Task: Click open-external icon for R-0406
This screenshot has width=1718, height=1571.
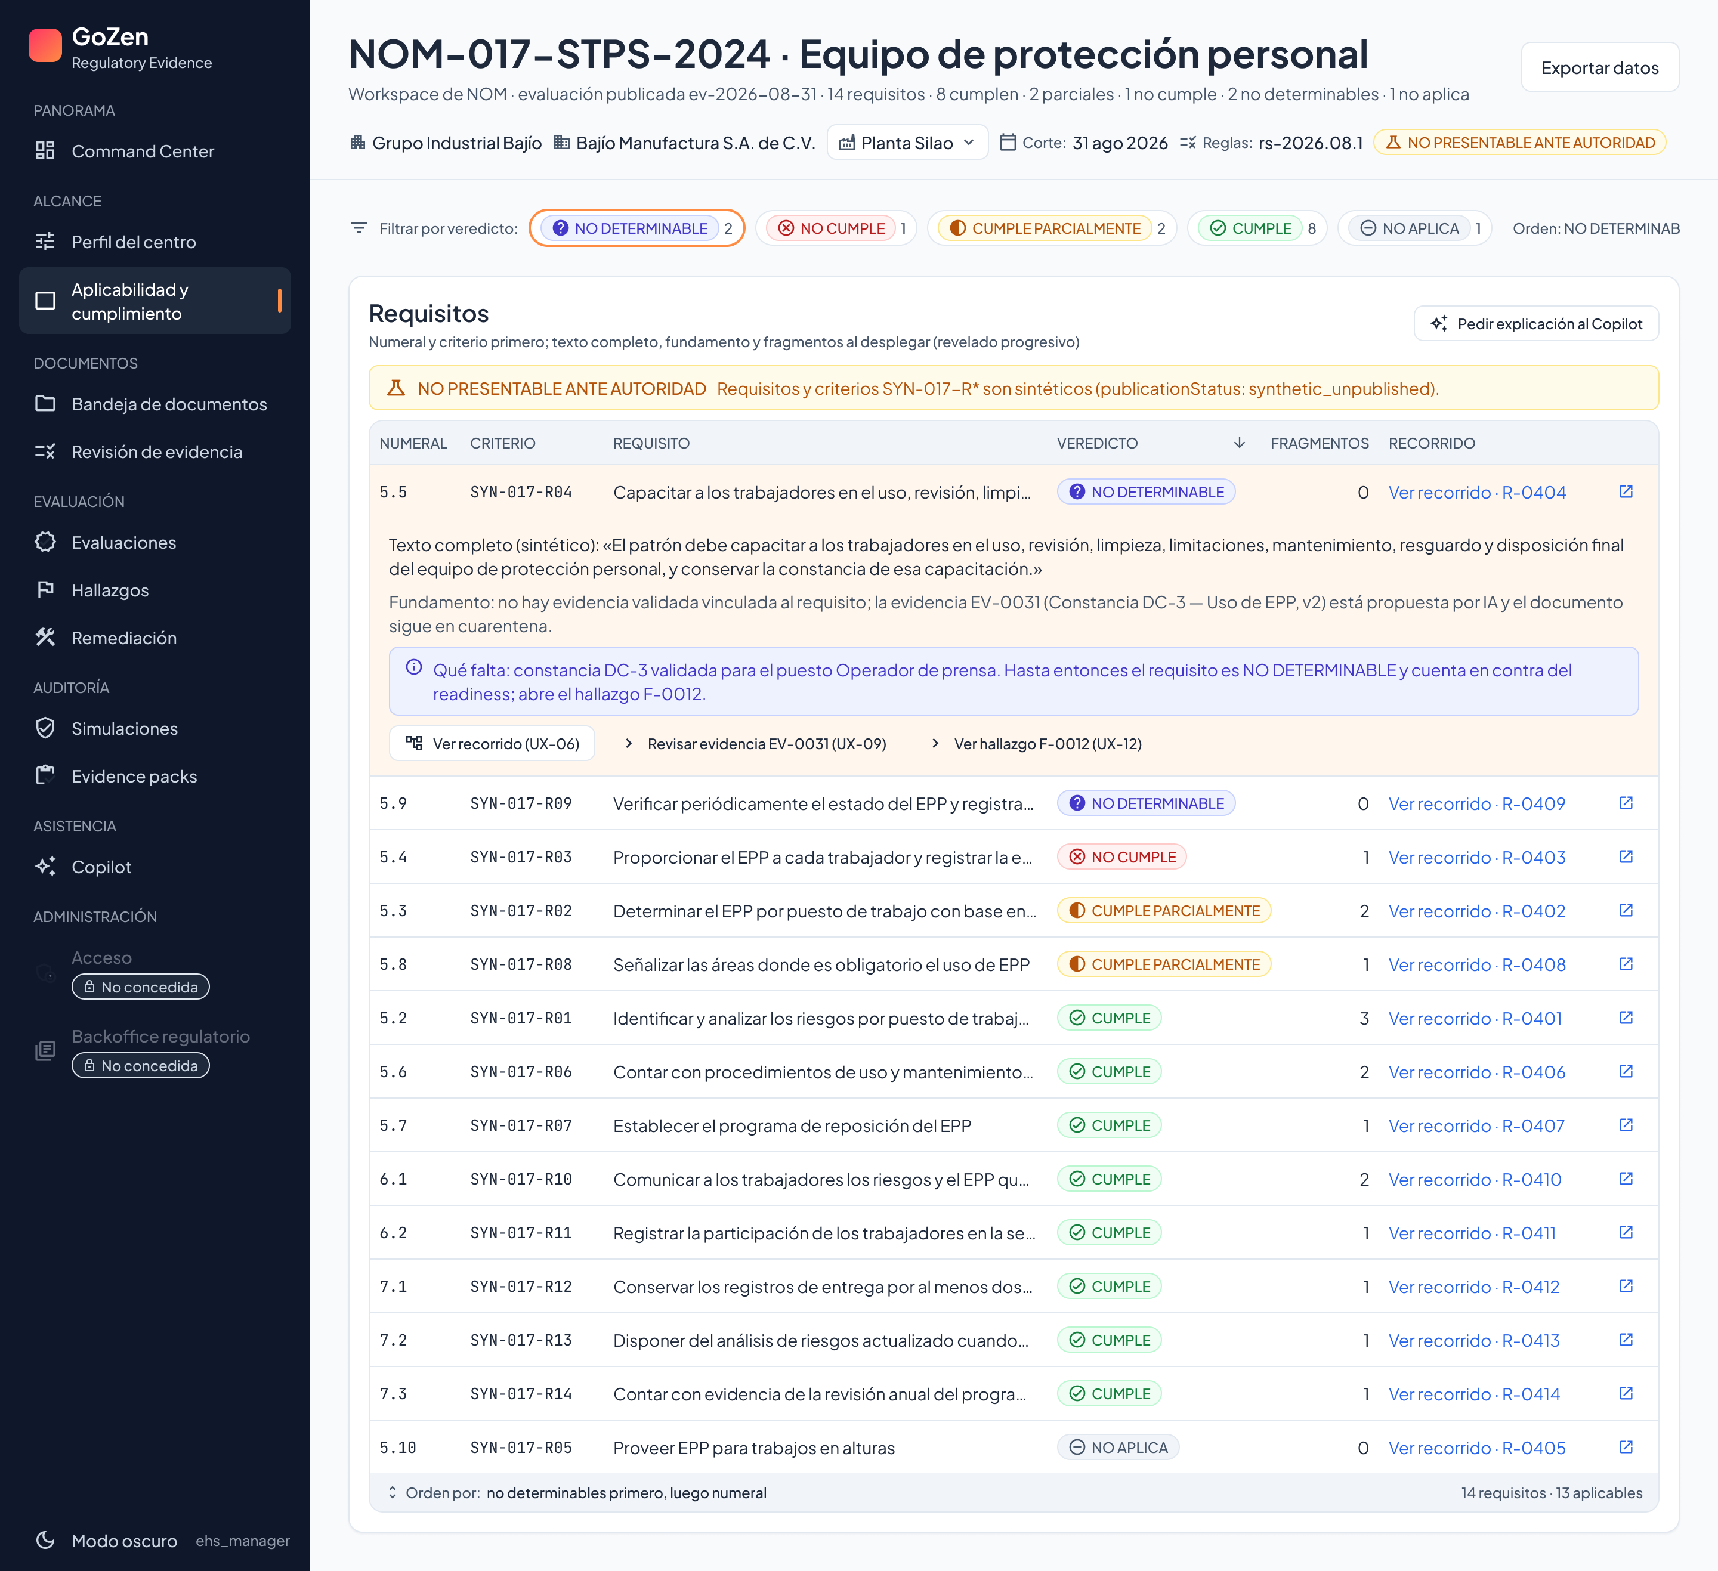Action: (x=1625, y=1071)
